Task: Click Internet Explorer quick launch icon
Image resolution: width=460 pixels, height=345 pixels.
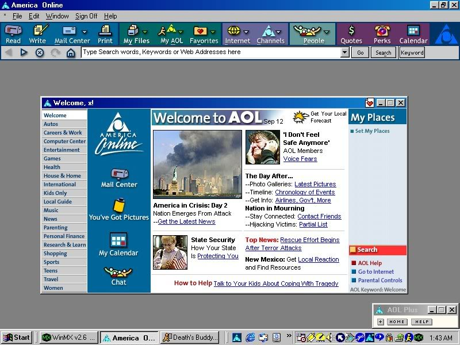Action: pyautogui.click(x=250, y=338)
